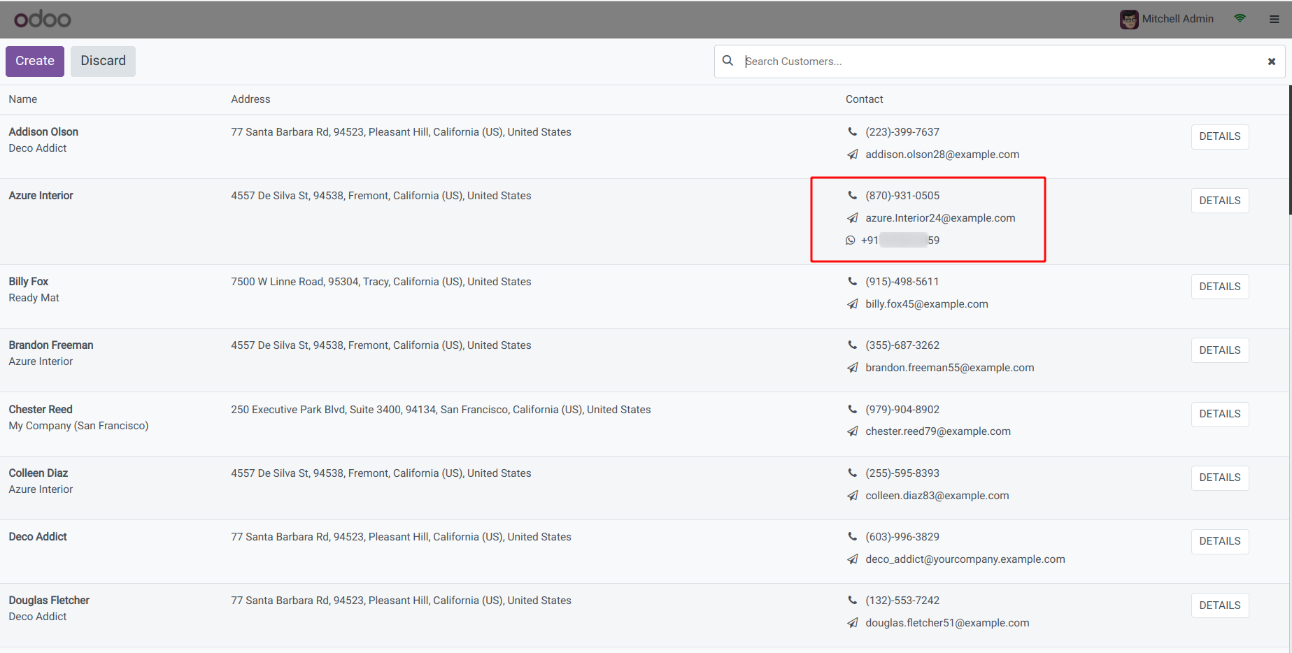
Task: Click email icon beside azure.Interior24@example.com
Action: (x=852, y=218)
